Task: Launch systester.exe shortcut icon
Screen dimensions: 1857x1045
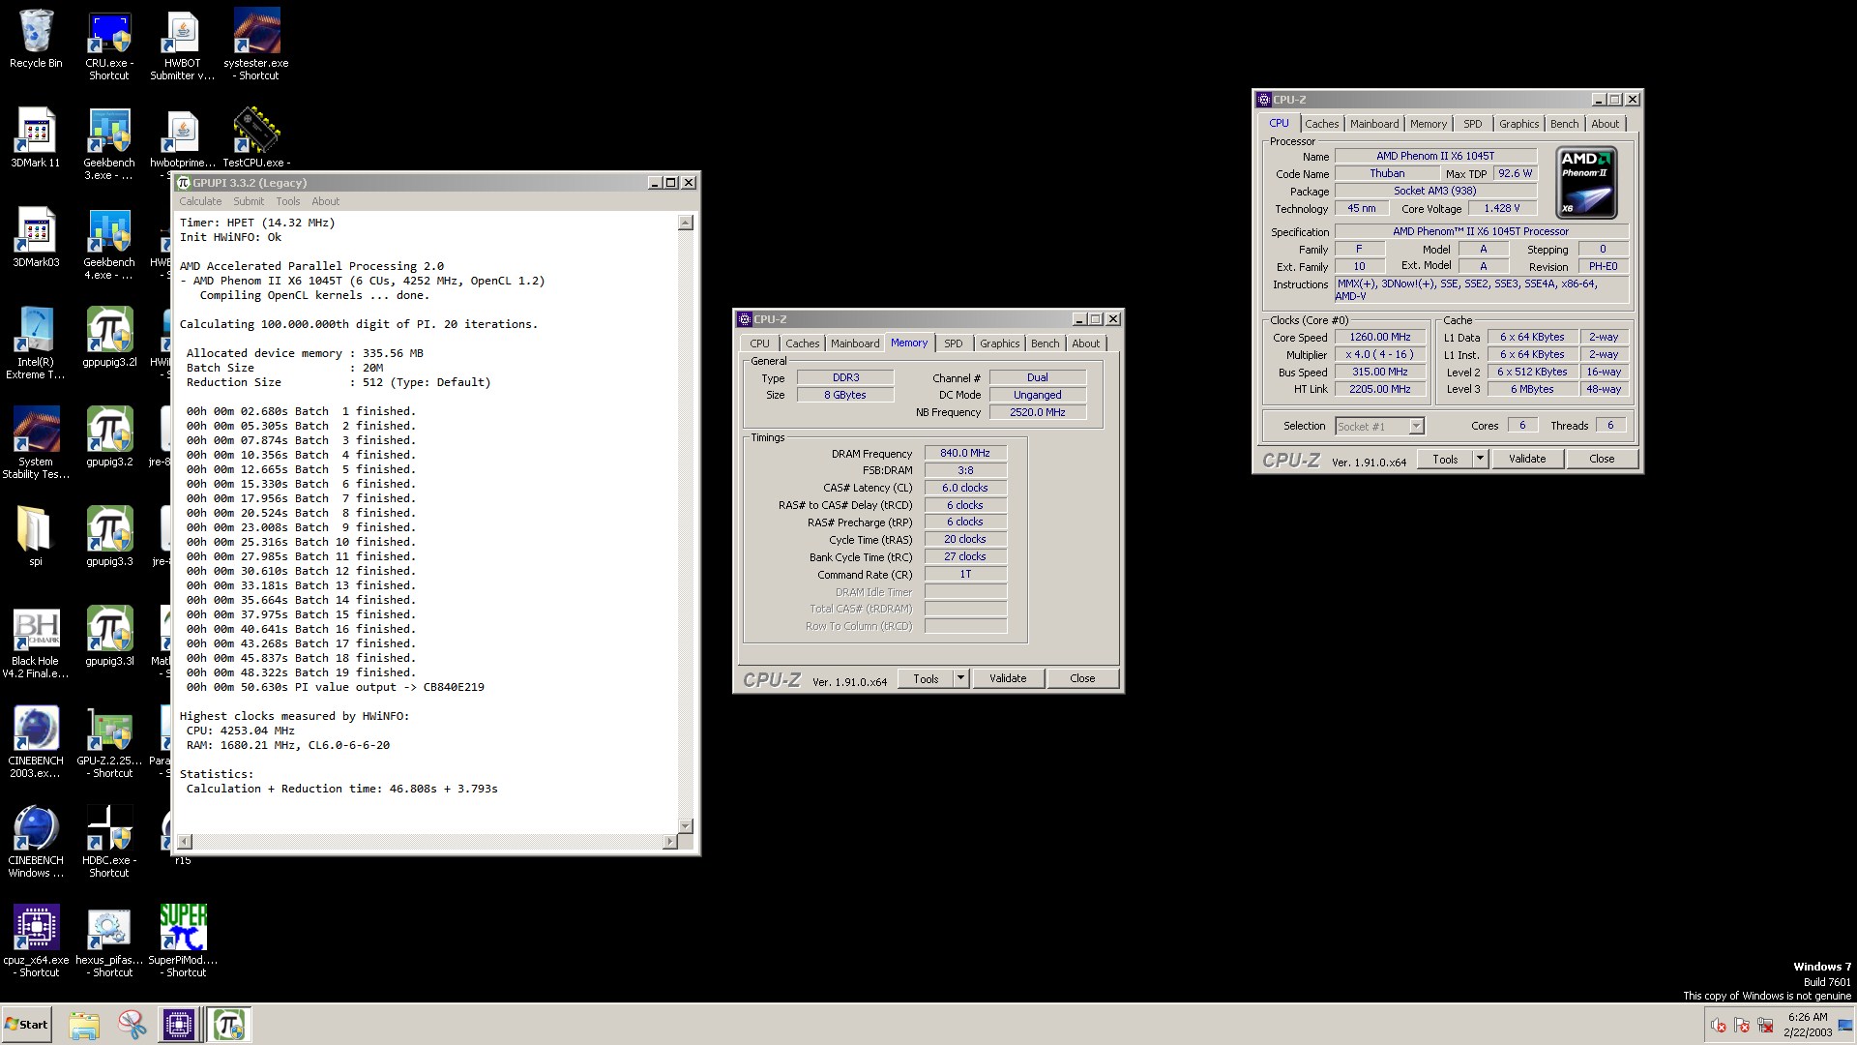Action: click(x=256, y=45)
